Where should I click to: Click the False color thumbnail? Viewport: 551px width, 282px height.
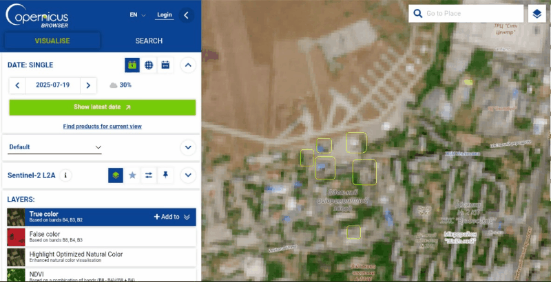[x=16, y=237]
